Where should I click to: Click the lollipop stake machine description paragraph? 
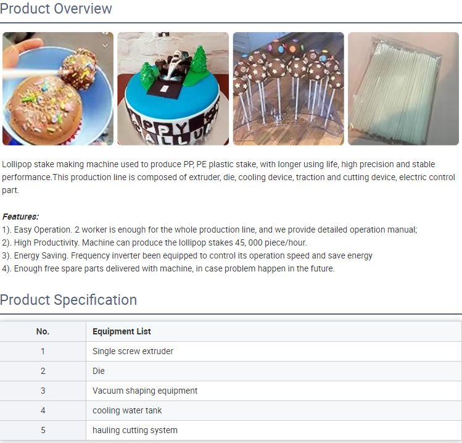coord(229,177)
